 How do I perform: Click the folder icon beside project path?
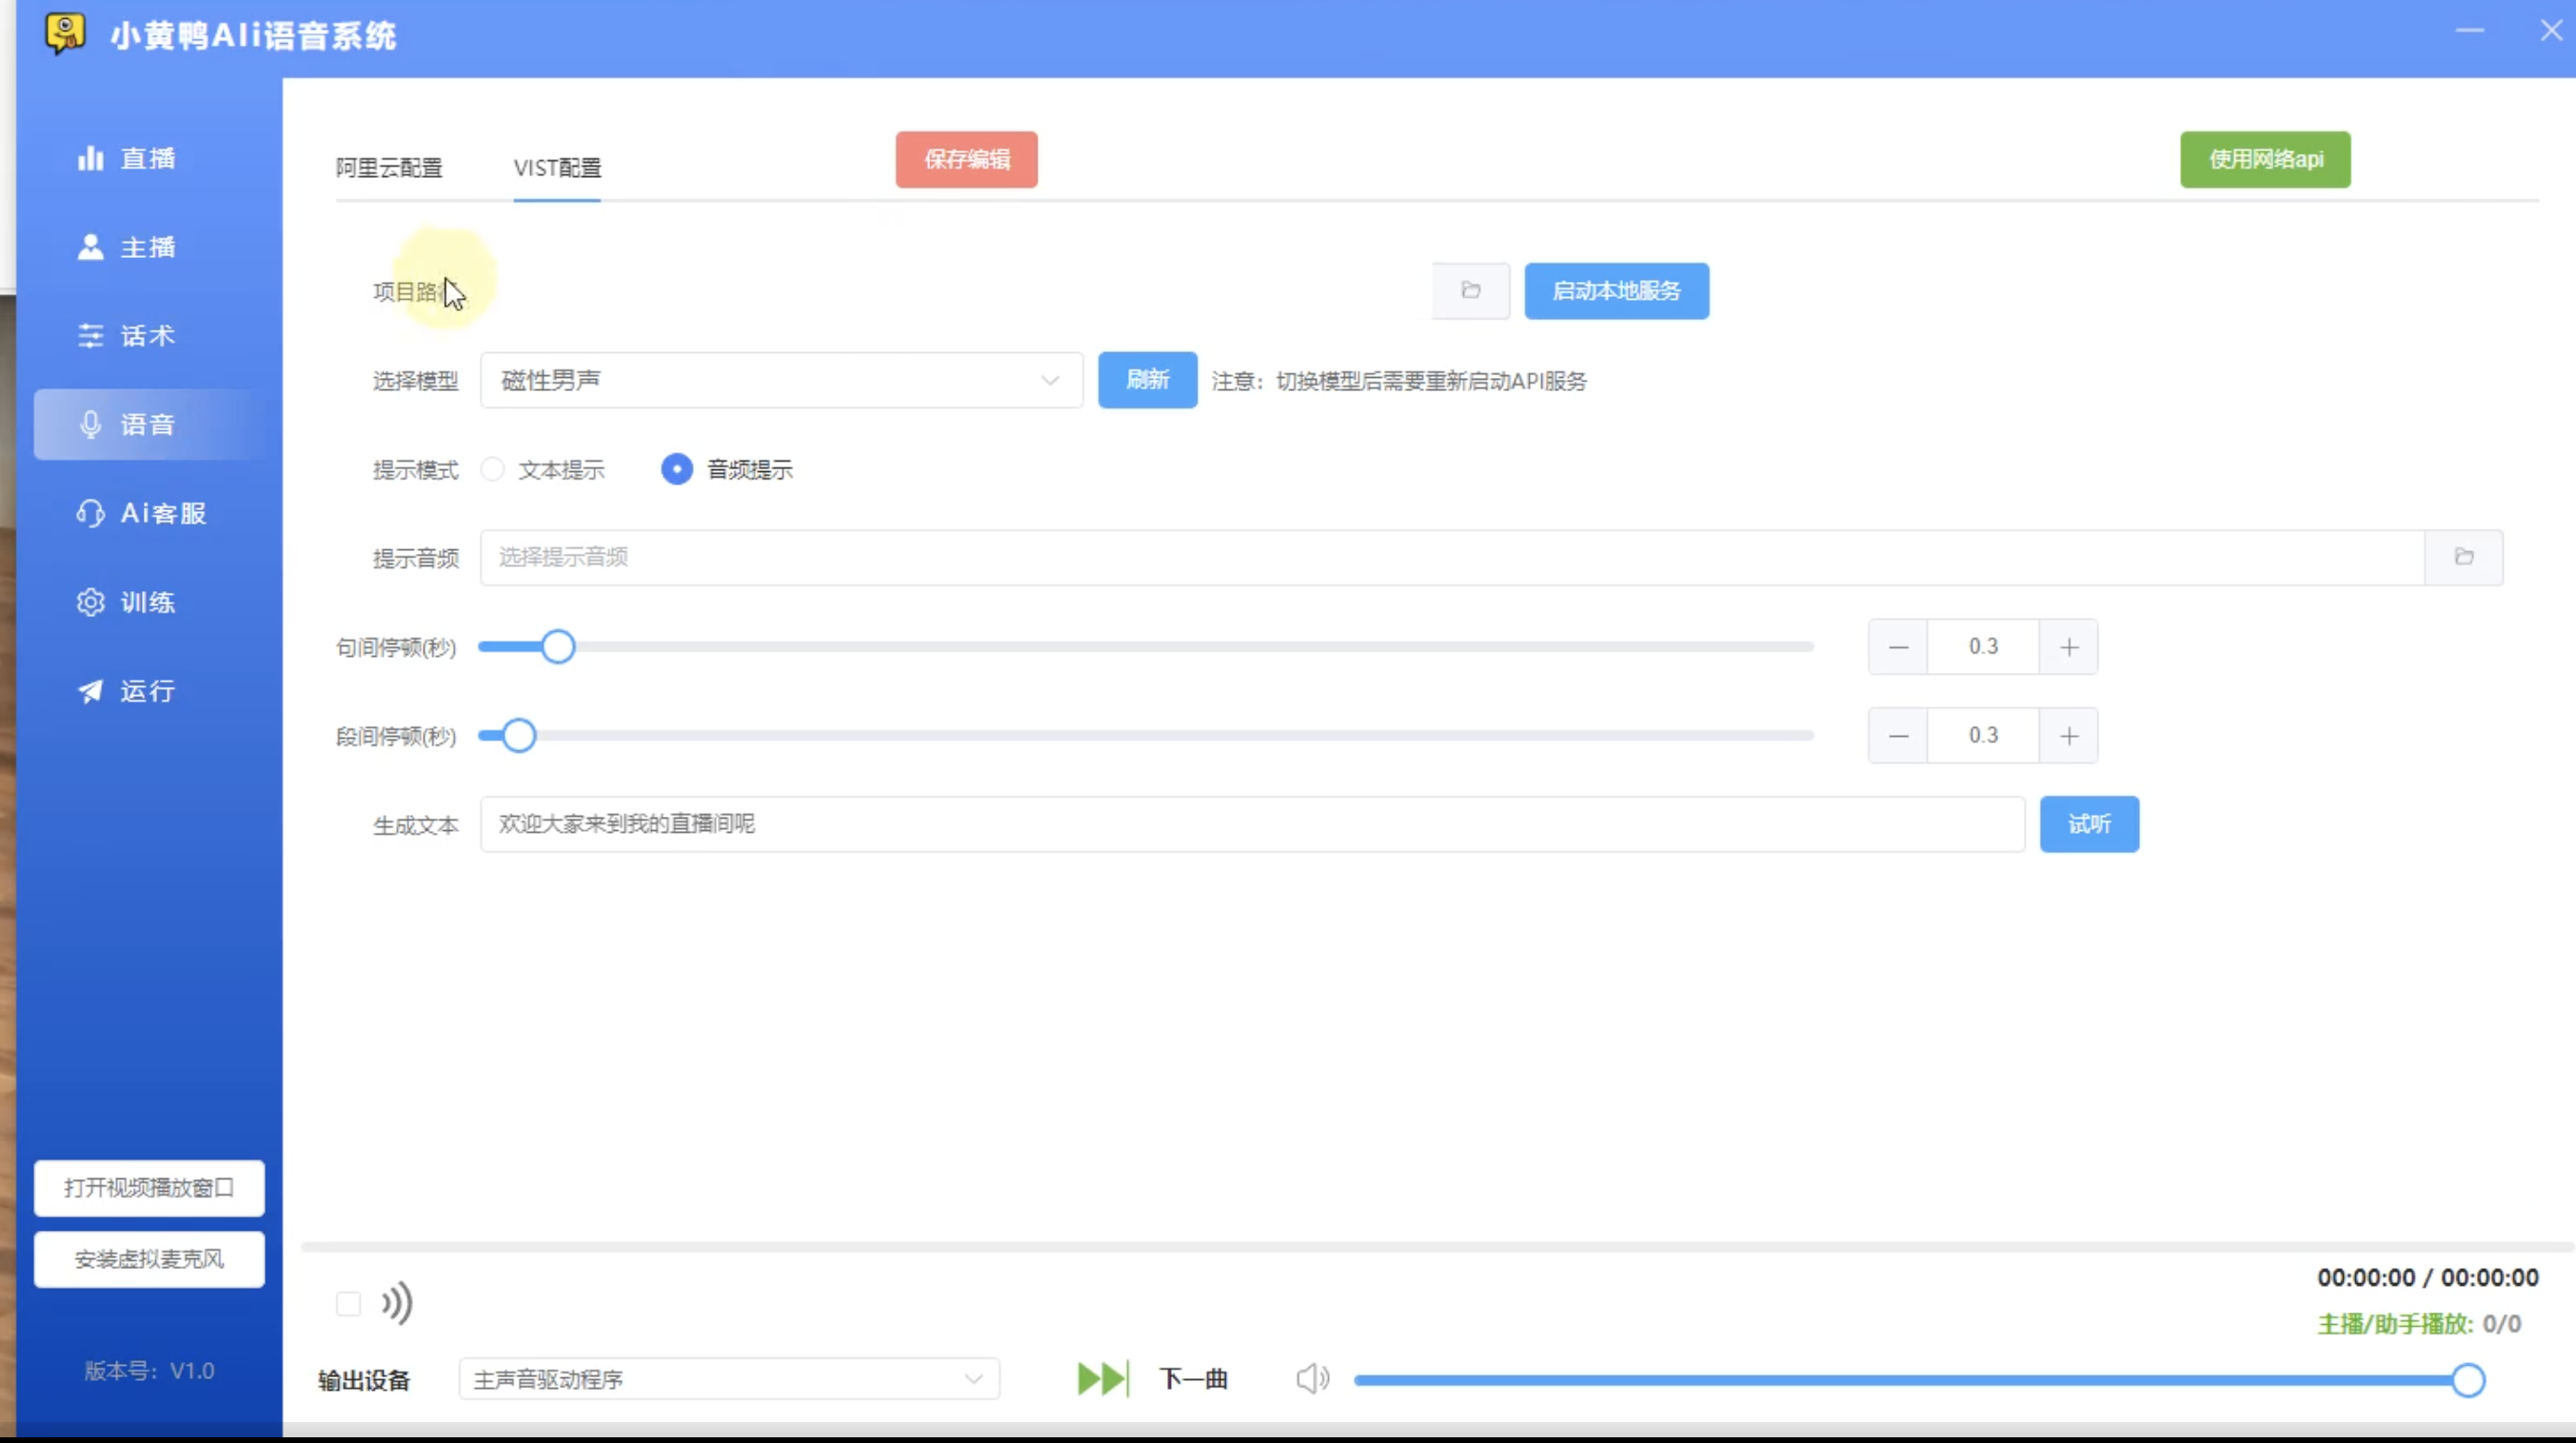(x=1470, y=291)
